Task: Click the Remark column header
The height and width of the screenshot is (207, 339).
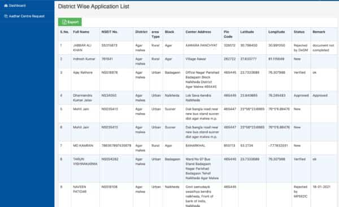Action: [x=319, y=32]
